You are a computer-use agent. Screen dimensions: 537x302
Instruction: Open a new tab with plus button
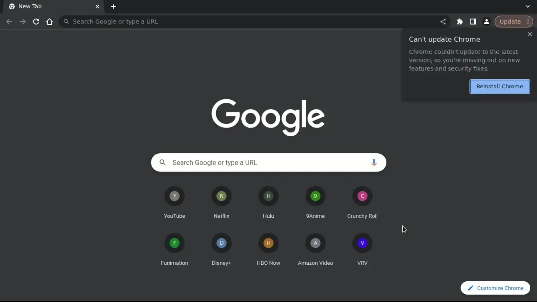113,6
